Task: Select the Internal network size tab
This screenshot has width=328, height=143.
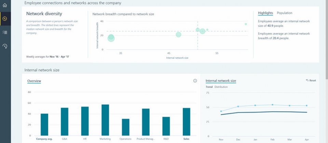Action: tap(221, 81)
